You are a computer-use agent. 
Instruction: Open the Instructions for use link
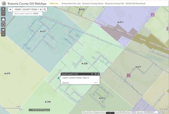pos(70,4)
